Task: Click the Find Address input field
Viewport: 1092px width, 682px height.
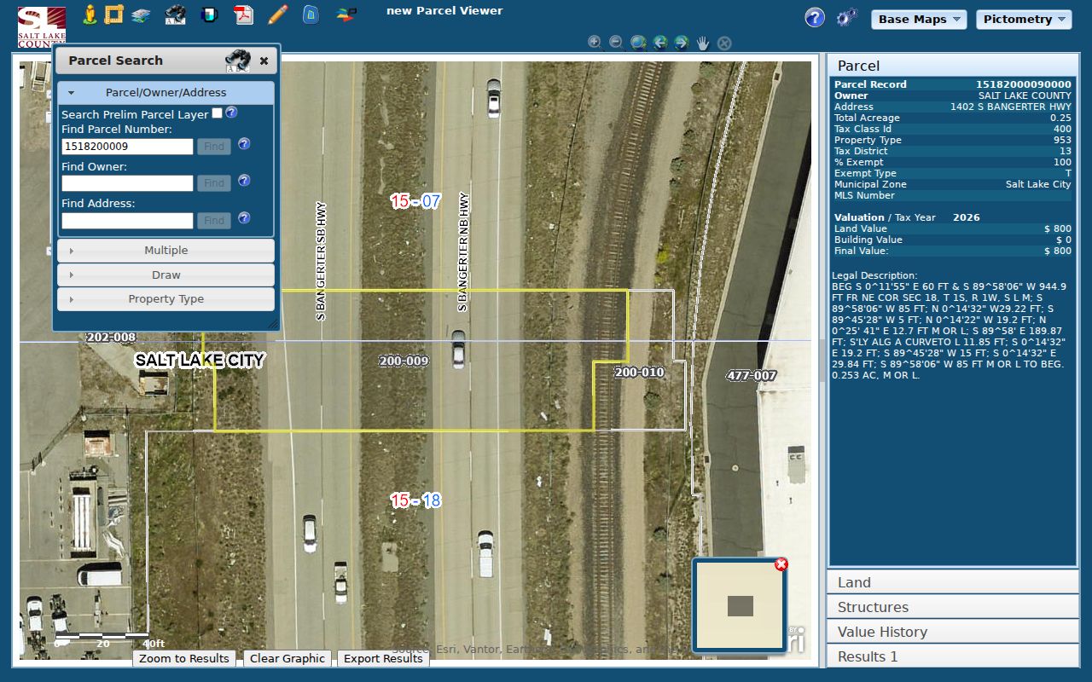Action: click(127, 221)
